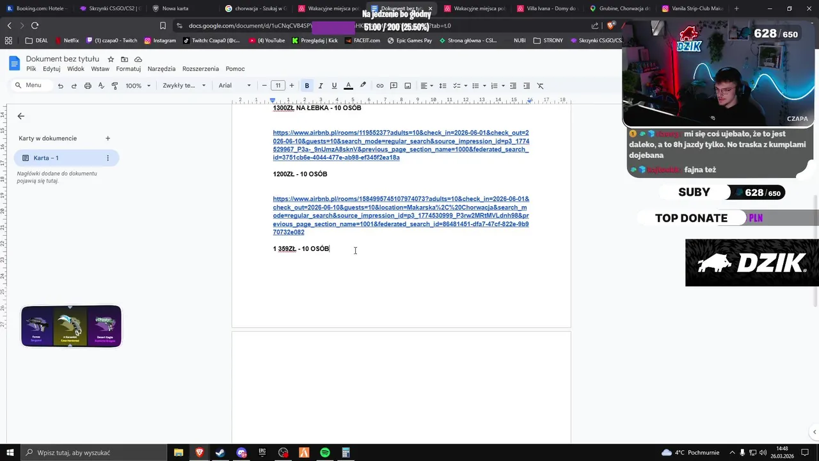Reload the page in the browser
The height and width of the screenshot is (461, 819).
(35, 26)
